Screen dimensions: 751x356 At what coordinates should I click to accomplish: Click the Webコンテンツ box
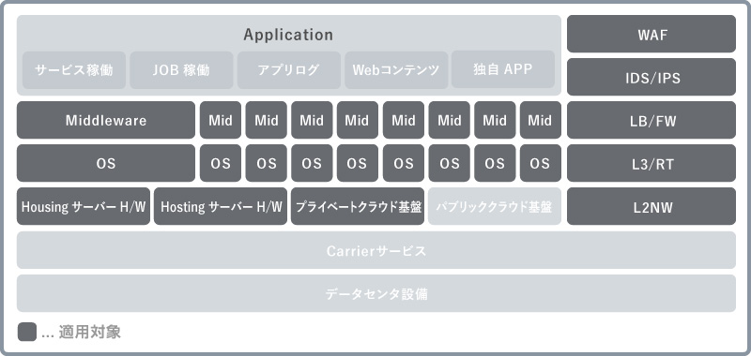point(396,70)
